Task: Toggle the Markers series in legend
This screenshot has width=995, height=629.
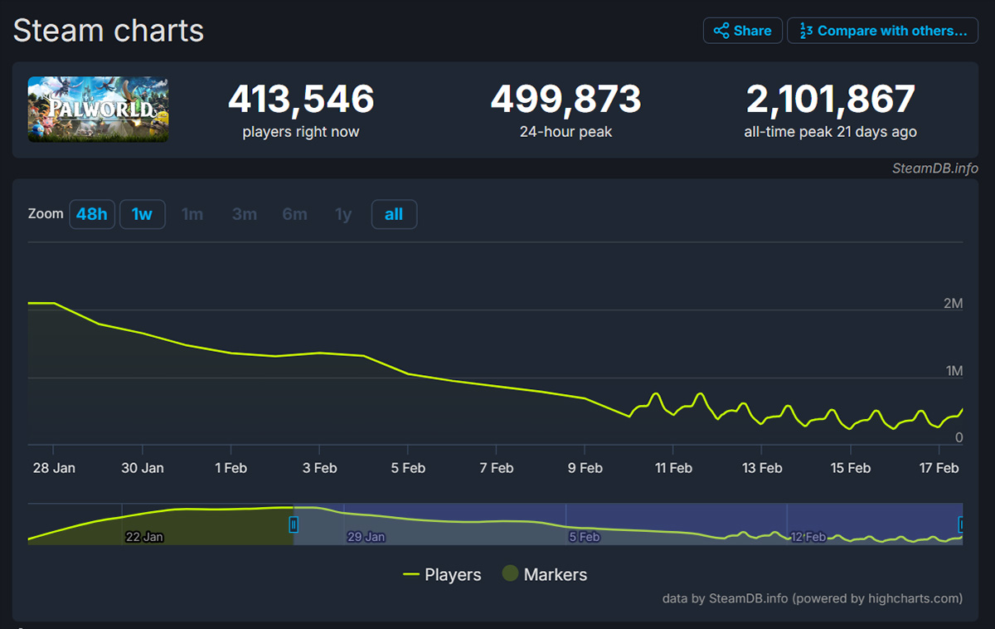Action: click(545, 574)
